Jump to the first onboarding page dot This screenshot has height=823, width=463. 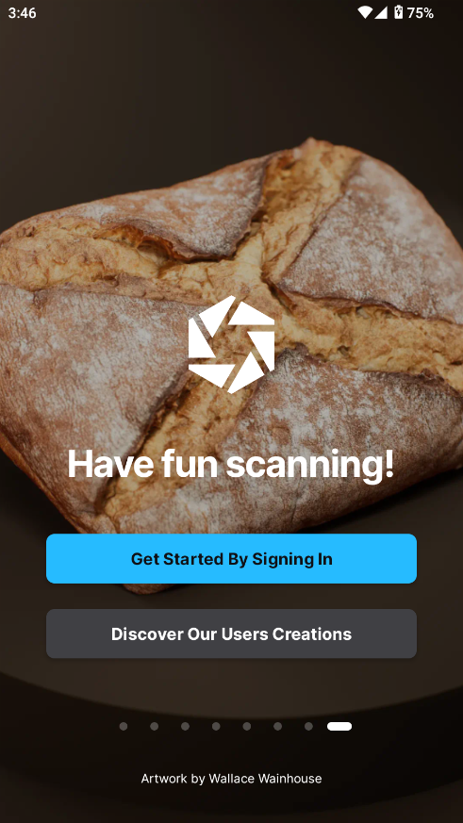tap(124, 727)
